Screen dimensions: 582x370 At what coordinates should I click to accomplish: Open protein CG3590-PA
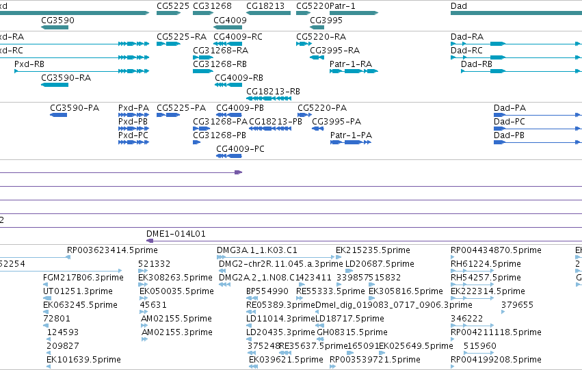pyautogui.click(x=58, y=115)
